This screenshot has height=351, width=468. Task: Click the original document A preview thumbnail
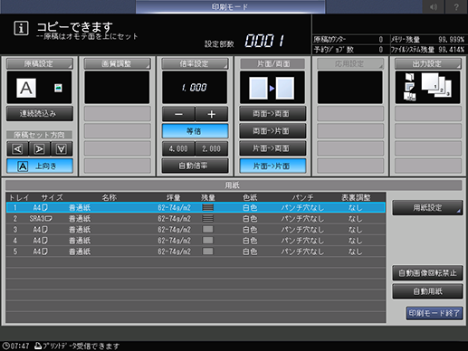pyautogui.click(x=26, y=88)
